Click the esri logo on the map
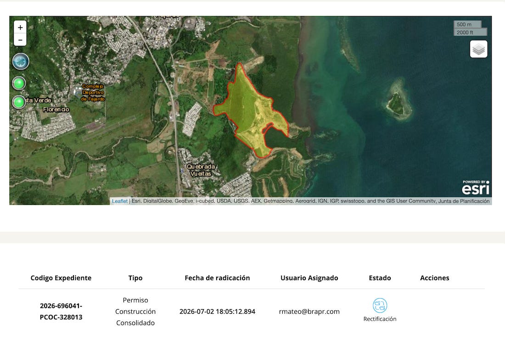The height and width of the screenshot is (338, 505). point(476,188)
